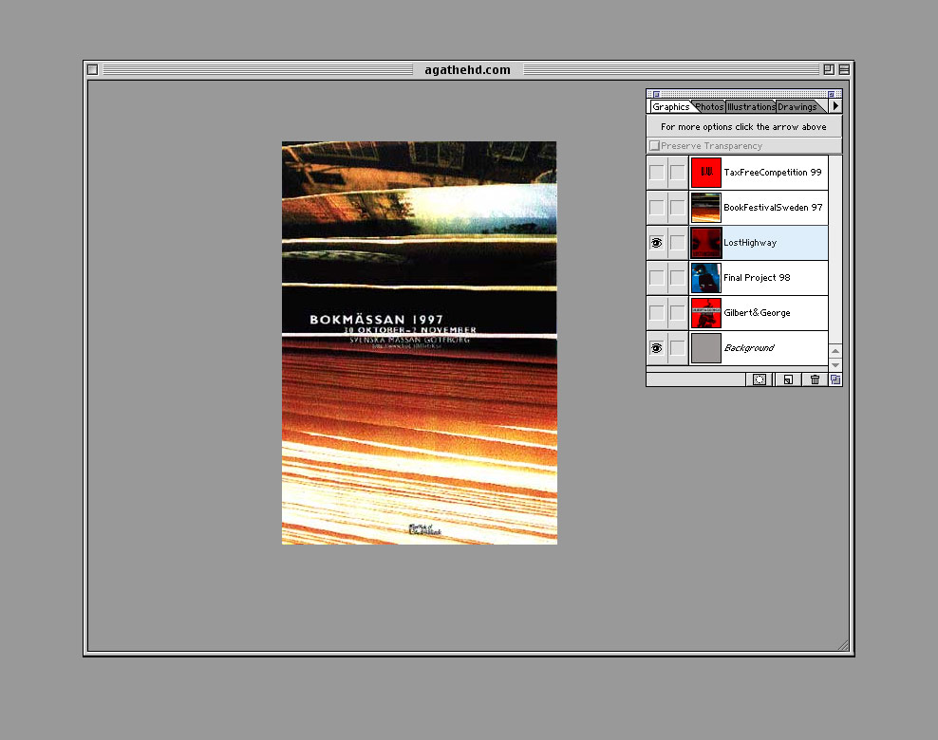
Task: Enable the Preserve Transparency checkbox
Action: click(654, 145)
